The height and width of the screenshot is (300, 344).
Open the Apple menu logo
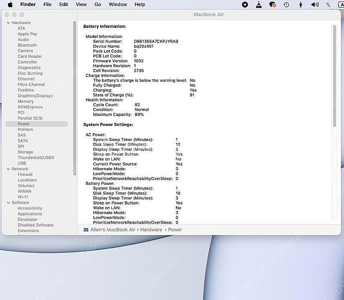[x=10, y=4]
